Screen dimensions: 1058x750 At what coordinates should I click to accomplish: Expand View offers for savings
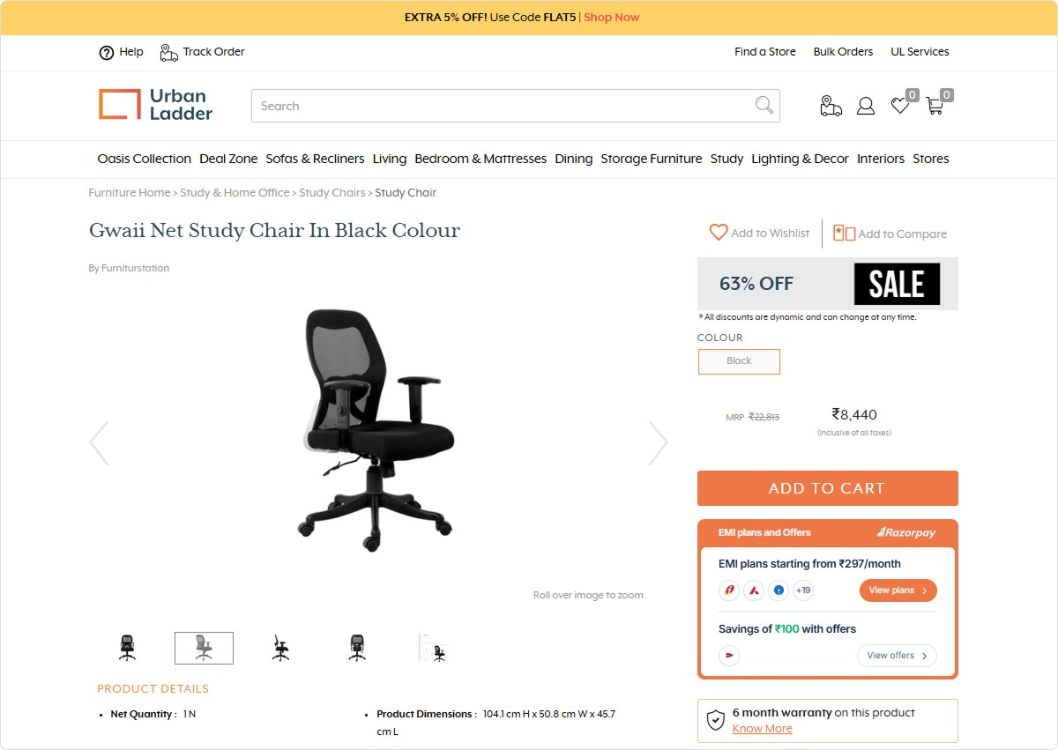[897, 656]
